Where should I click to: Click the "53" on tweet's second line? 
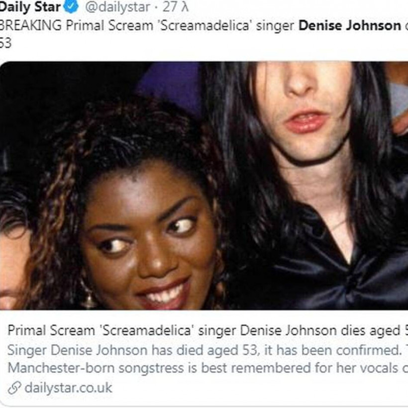click(5, 43)
